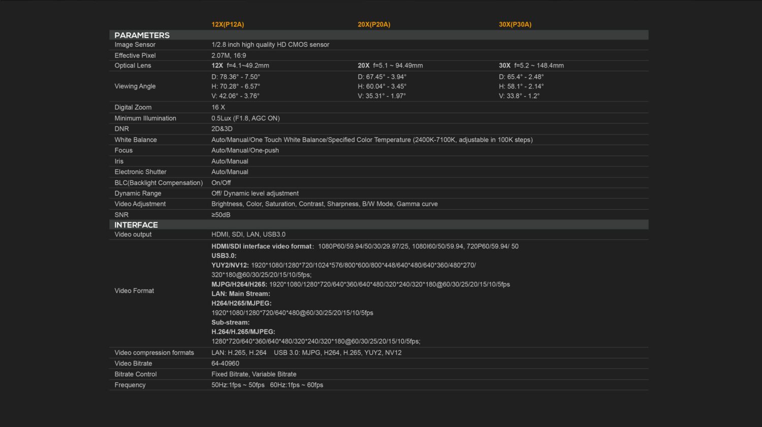Click the Minimum Illumination label

click(145, 118)
